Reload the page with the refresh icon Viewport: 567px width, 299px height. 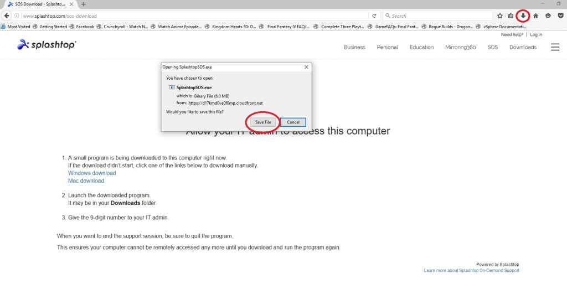click(x=374, y=16)
